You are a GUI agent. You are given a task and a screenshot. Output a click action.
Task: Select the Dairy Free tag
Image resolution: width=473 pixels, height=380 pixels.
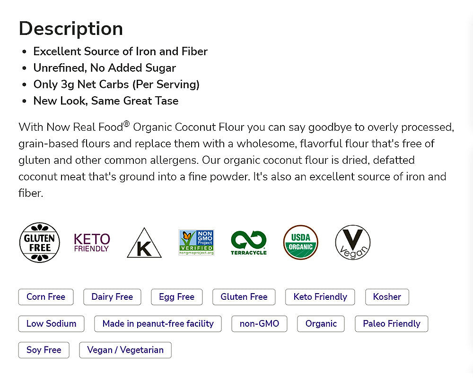point(112,297)
